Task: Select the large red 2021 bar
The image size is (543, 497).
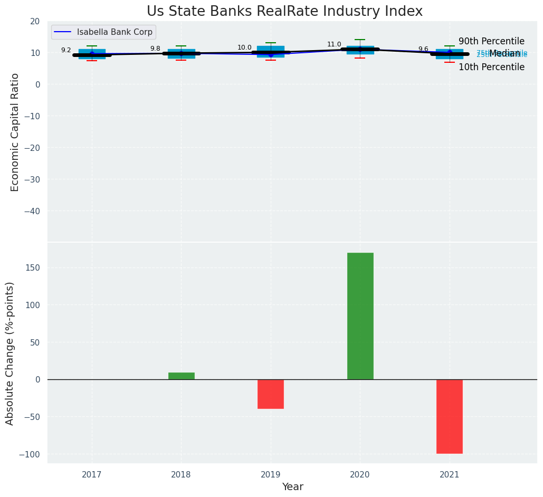Action: (x=449, y=416)
